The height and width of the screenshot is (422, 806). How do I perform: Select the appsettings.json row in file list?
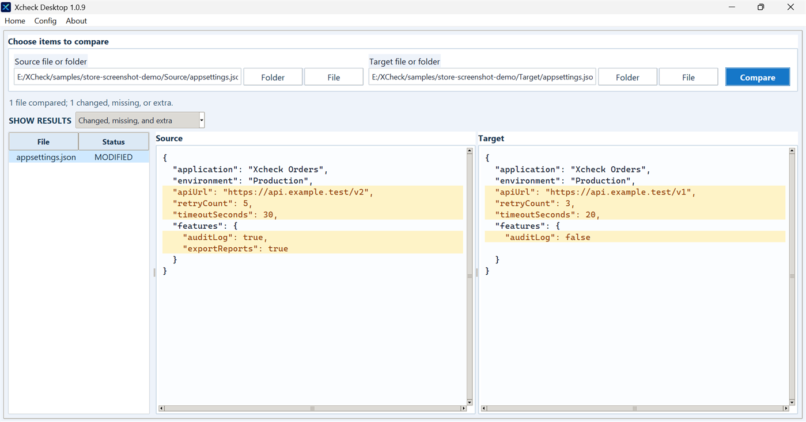pyautogui.click(x=79, y=157)
